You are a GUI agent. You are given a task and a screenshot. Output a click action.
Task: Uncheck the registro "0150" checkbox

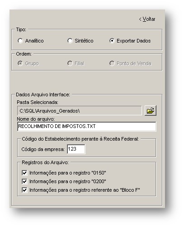click(x=24, y=173)
